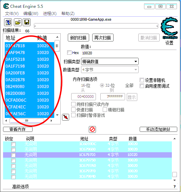Image resolution: width=181 pixels, height=192 pixels.
Task: Click the 手动添加地址 button
Action: (x=158, y=129)
